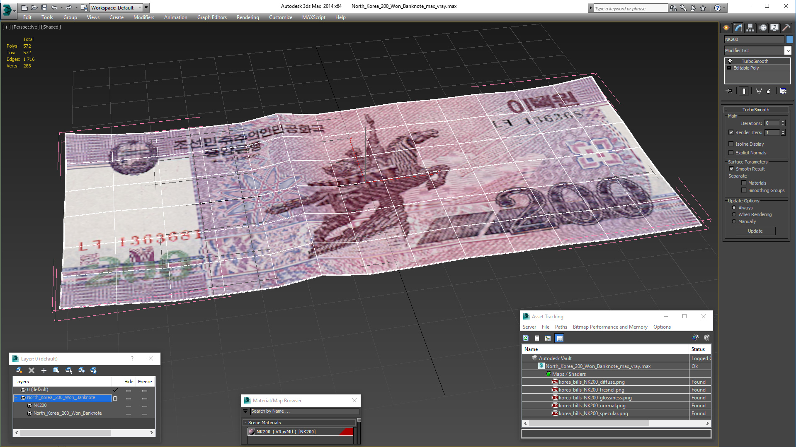Screen dimensions: 796x447
Task: Expand the Editable Poly sub-object tree
Action: click(729, 68)
